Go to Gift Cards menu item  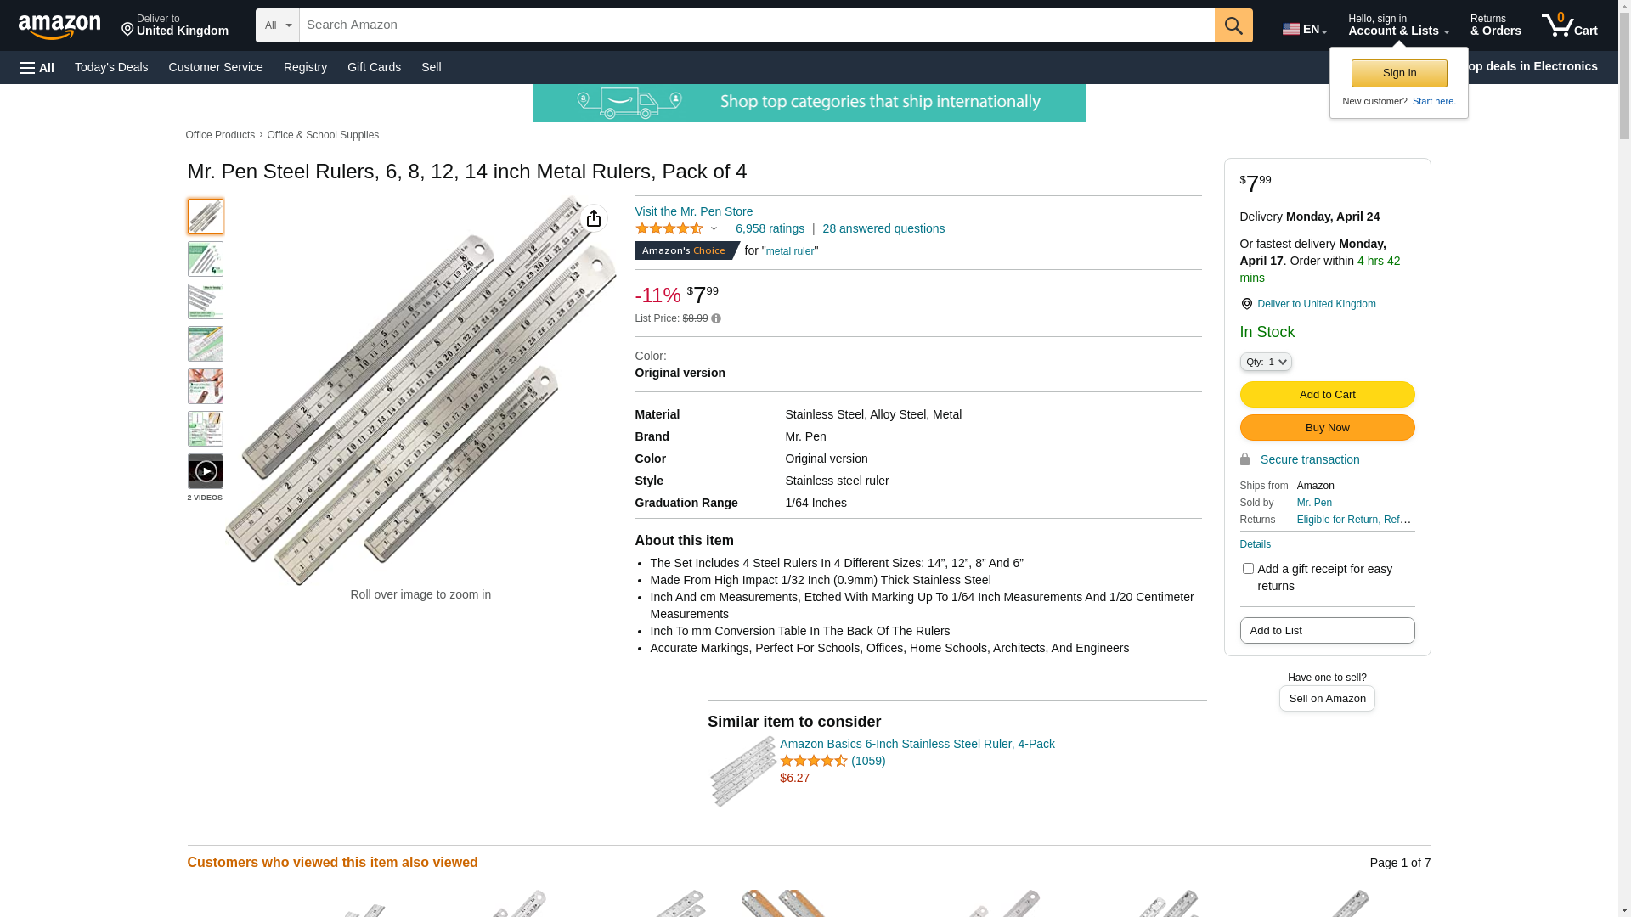pos(374,67)
